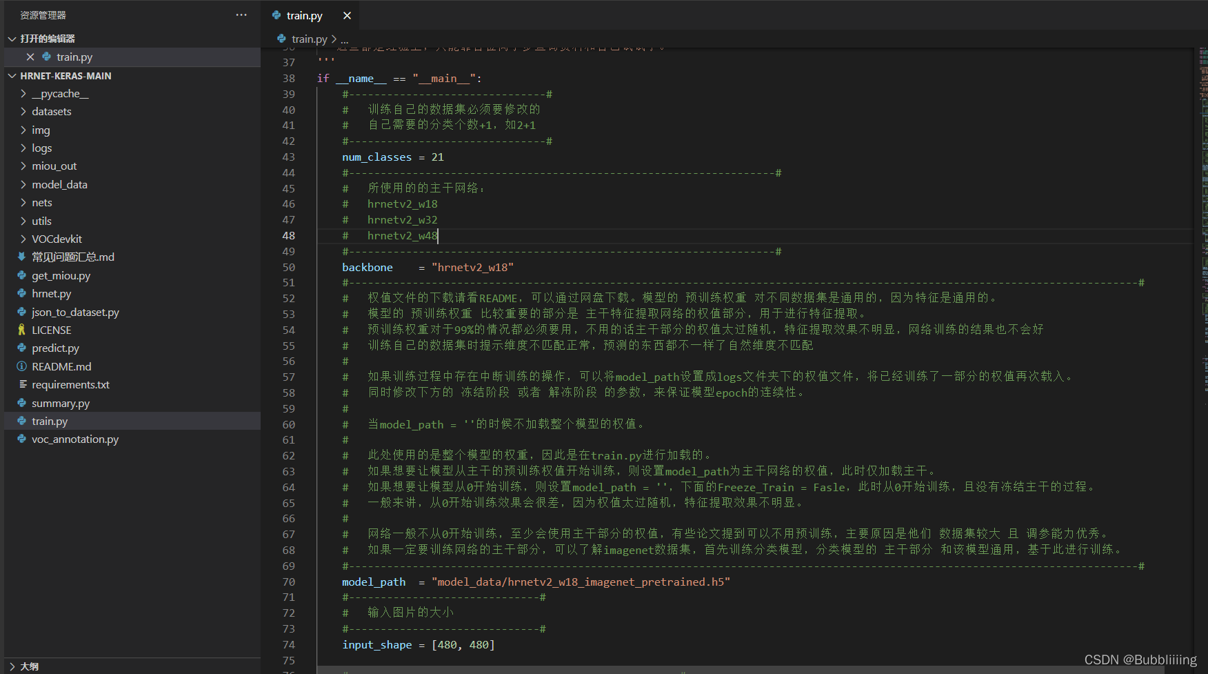1208x674 pixels.
Task: Click the Python icon beside voc_annotation.py
Action: click(22, 439)
